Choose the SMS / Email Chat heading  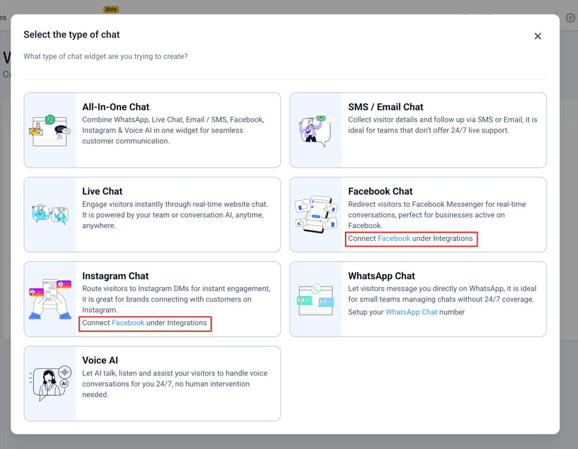pyautogui.click(x=386, y=107)
